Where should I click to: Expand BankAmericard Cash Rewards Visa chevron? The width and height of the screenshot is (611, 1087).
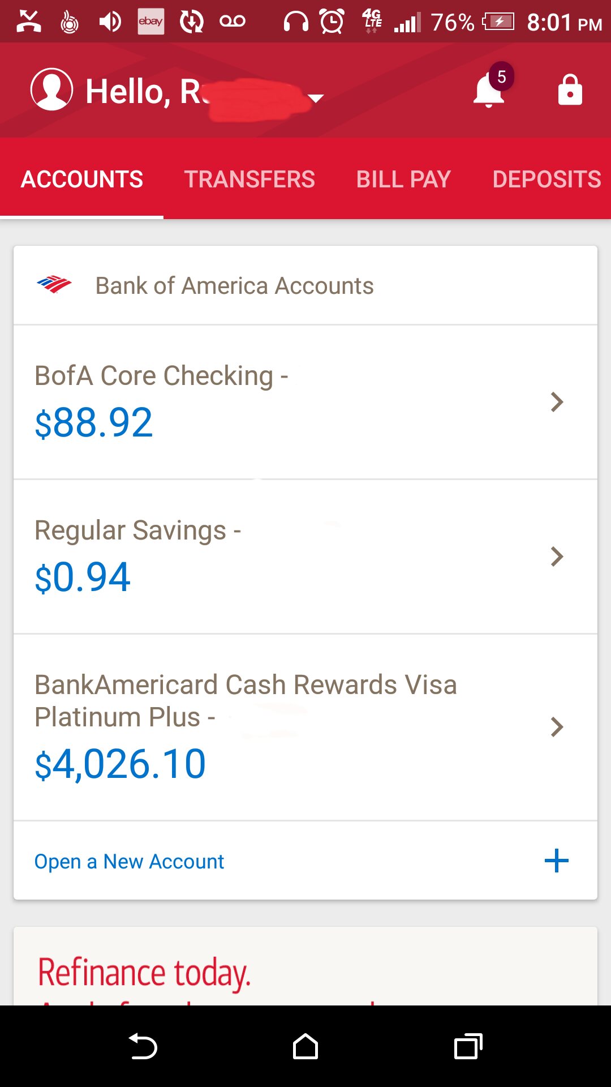557,726
